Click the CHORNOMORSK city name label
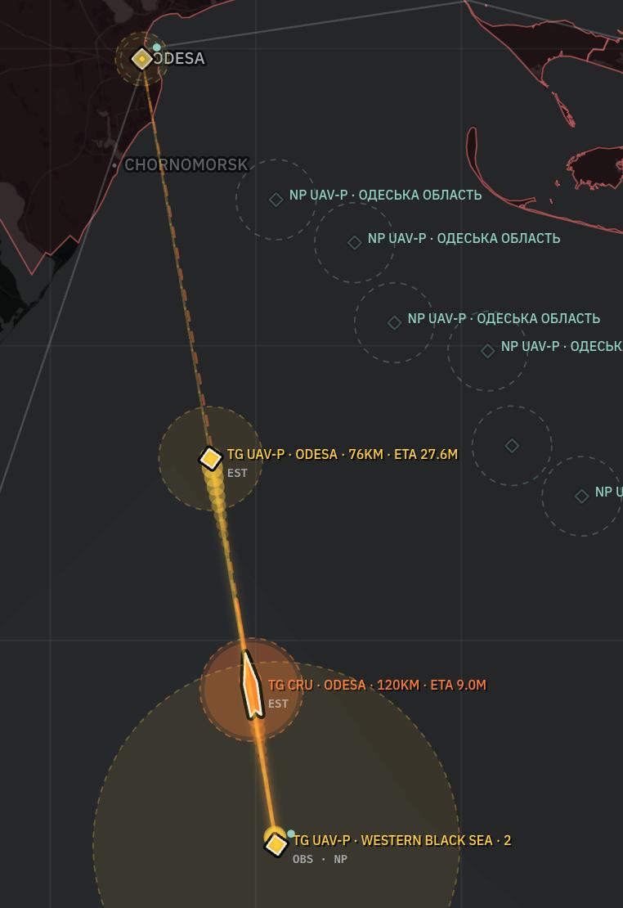The width and height of the screenshot is (623, 908). click(x=186, y=165)
